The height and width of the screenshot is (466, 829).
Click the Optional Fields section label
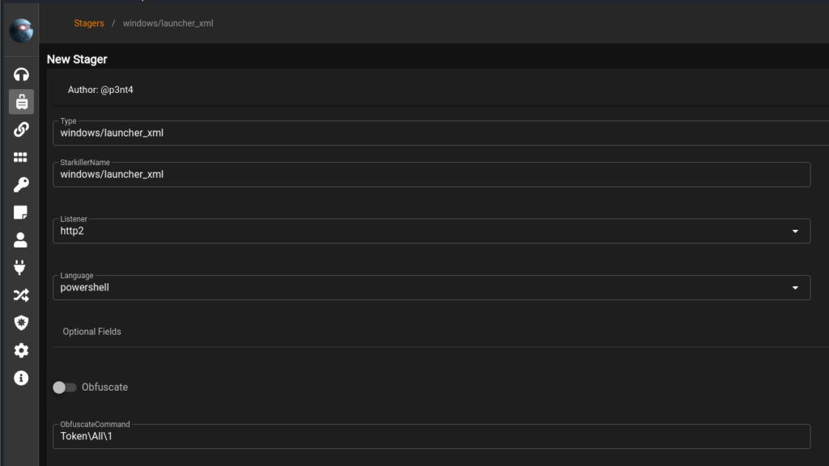(92, 332)
